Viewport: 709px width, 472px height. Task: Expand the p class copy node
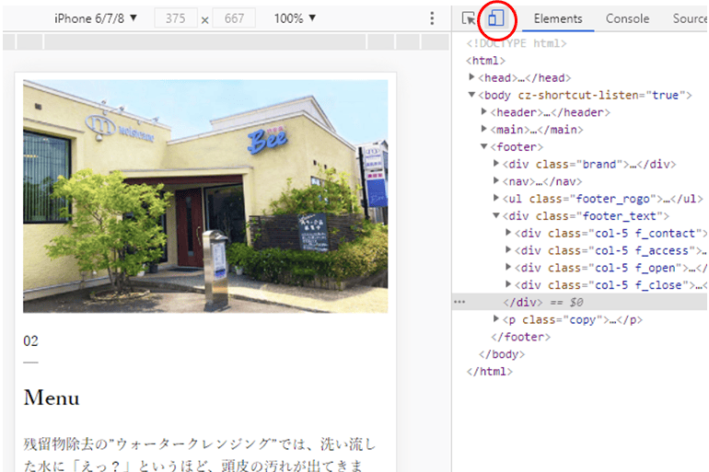(496, 319)
